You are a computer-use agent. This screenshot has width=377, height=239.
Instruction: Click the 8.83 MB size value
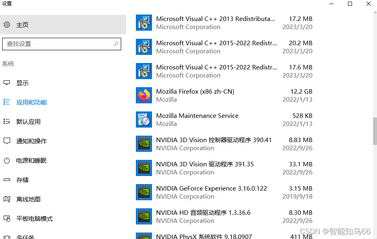(300, 140)
